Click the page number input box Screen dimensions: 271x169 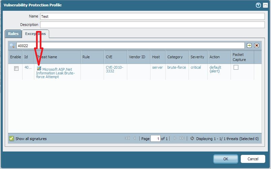pos(156,138)
